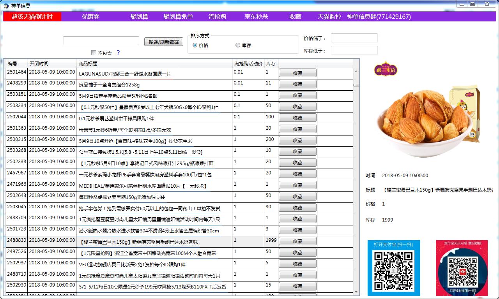499x299 pixels.
Task: Select the 价格 sorting radio button
Action: [x=195, y=45]
